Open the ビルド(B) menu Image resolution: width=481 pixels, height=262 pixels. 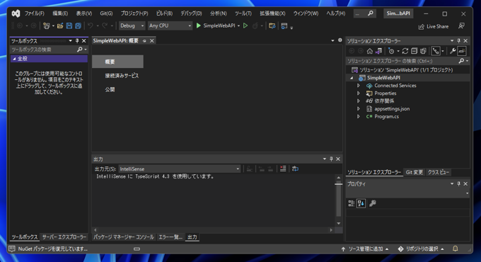[164, 13]
